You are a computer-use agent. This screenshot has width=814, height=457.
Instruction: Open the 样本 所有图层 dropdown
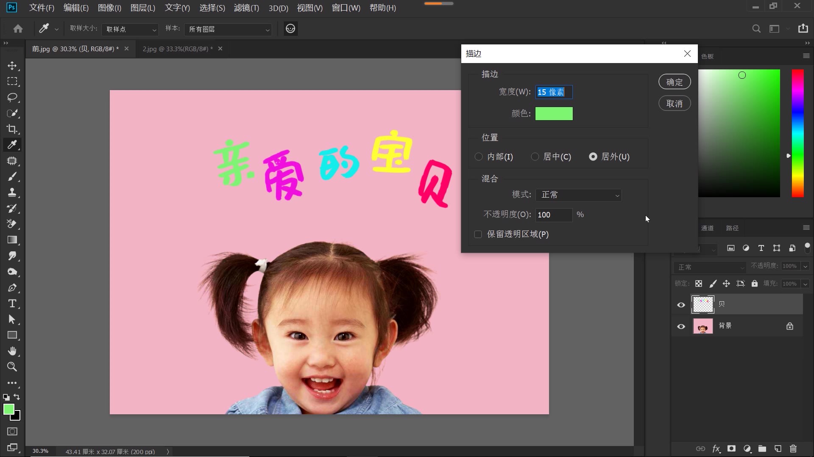pos(228,30)
